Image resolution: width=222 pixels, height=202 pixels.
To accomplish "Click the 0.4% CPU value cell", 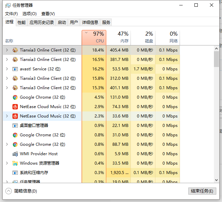I will coord(94,163).
